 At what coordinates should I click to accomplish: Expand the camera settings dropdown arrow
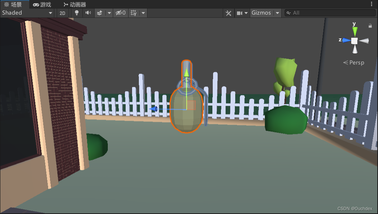tap(246, 13)
